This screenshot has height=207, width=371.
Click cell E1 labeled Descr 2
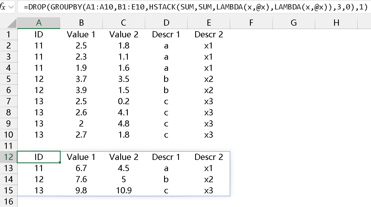209,35
